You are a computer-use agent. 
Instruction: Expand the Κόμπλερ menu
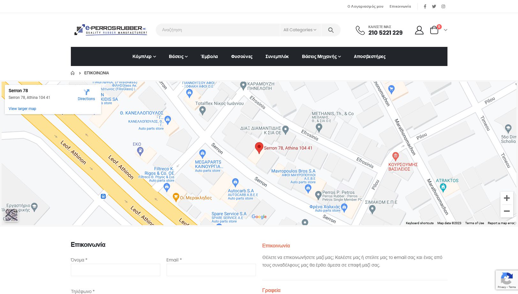[144, 56]
